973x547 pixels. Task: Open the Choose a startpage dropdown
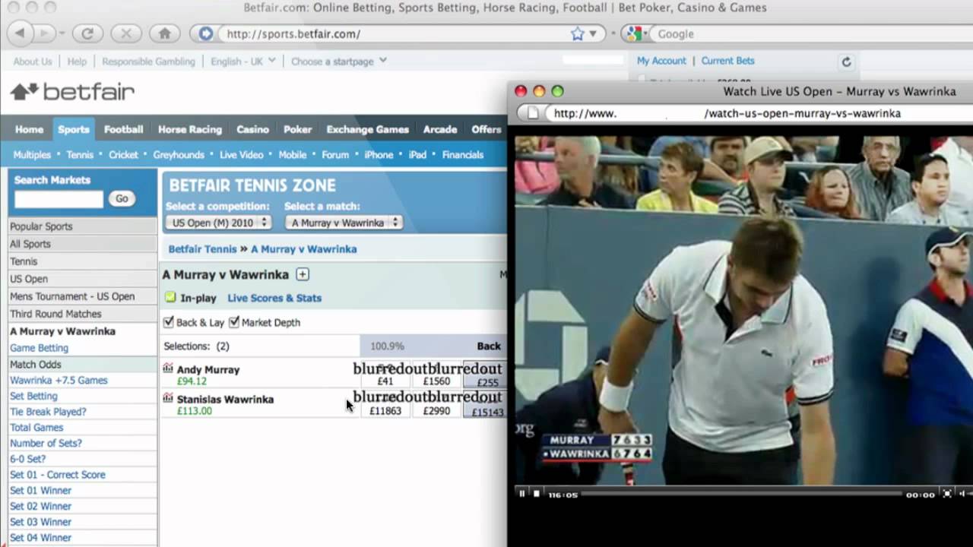point(339,62)
